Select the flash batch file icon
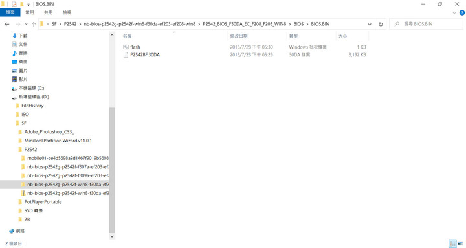466x248 pixels. [126, 47]
